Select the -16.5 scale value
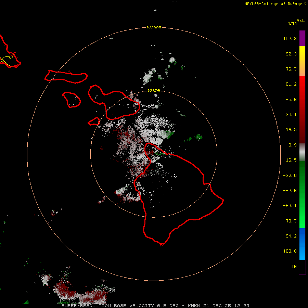Image resolution: width=308 pixels, height=308 pixels. coord(290,160)
